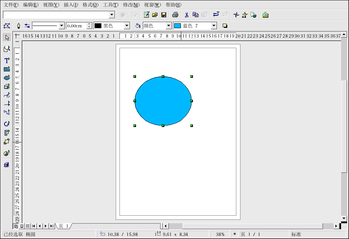This screenshot has width=349, height=239.
Task: Toggle the Shadow button beside fill color
Action: pyautogui.click(x=225, y=26)
